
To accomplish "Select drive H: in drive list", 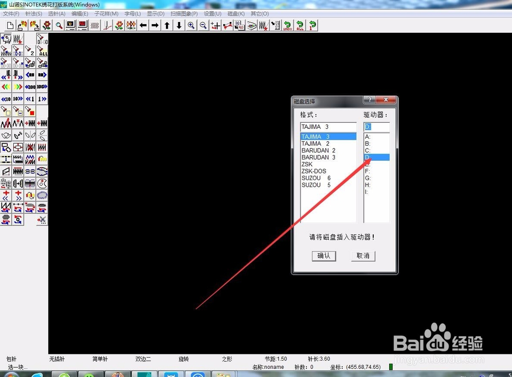I will click(x=376, y=185).
